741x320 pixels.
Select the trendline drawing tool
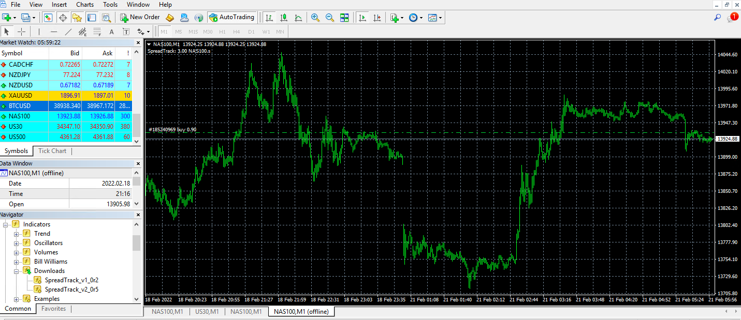tap(68, 32)
